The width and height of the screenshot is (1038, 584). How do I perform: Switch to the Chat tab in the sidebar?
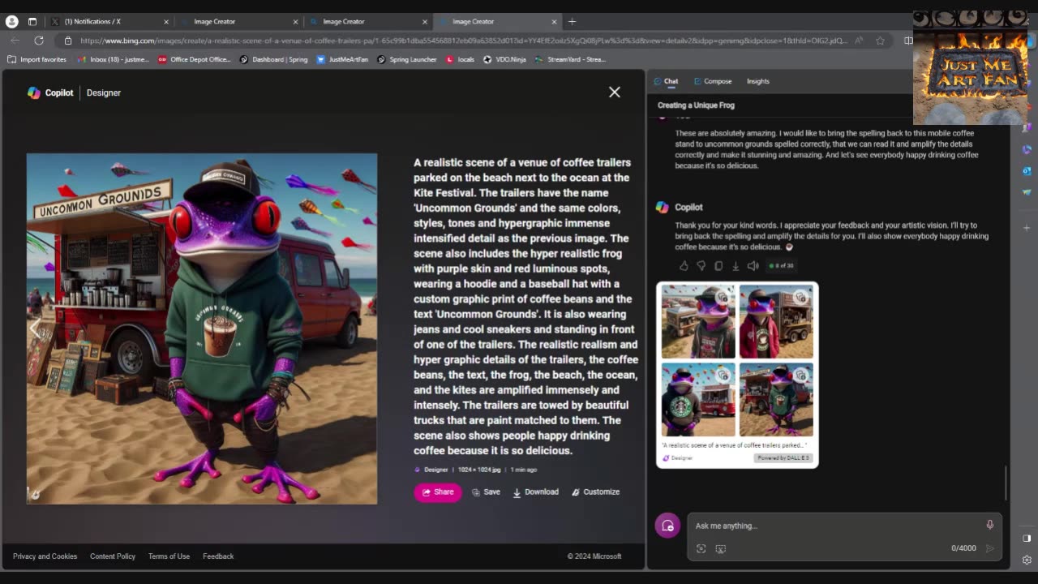(666, 81)
